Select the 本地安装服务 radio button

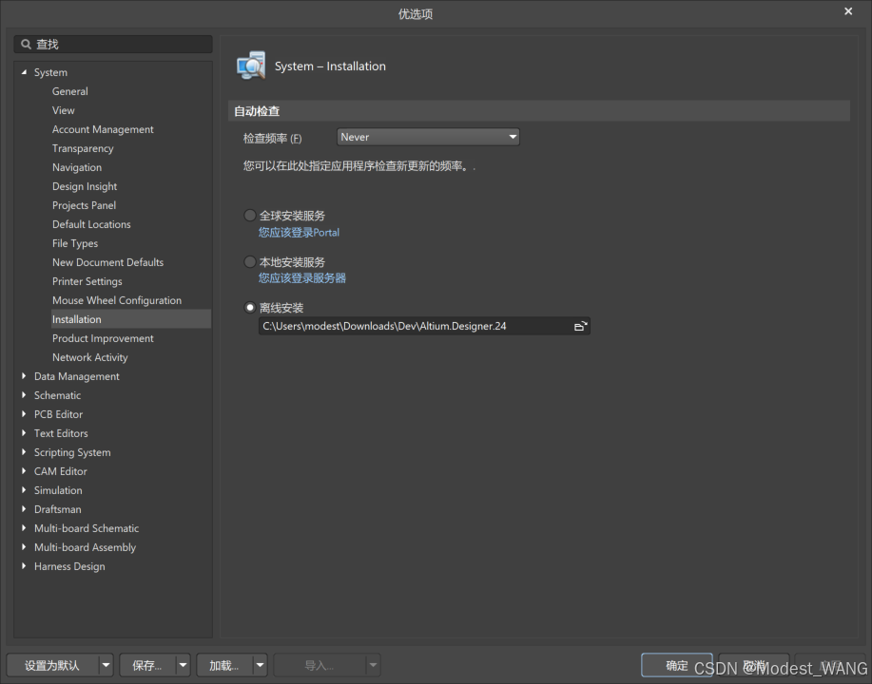tap(250, 261)
